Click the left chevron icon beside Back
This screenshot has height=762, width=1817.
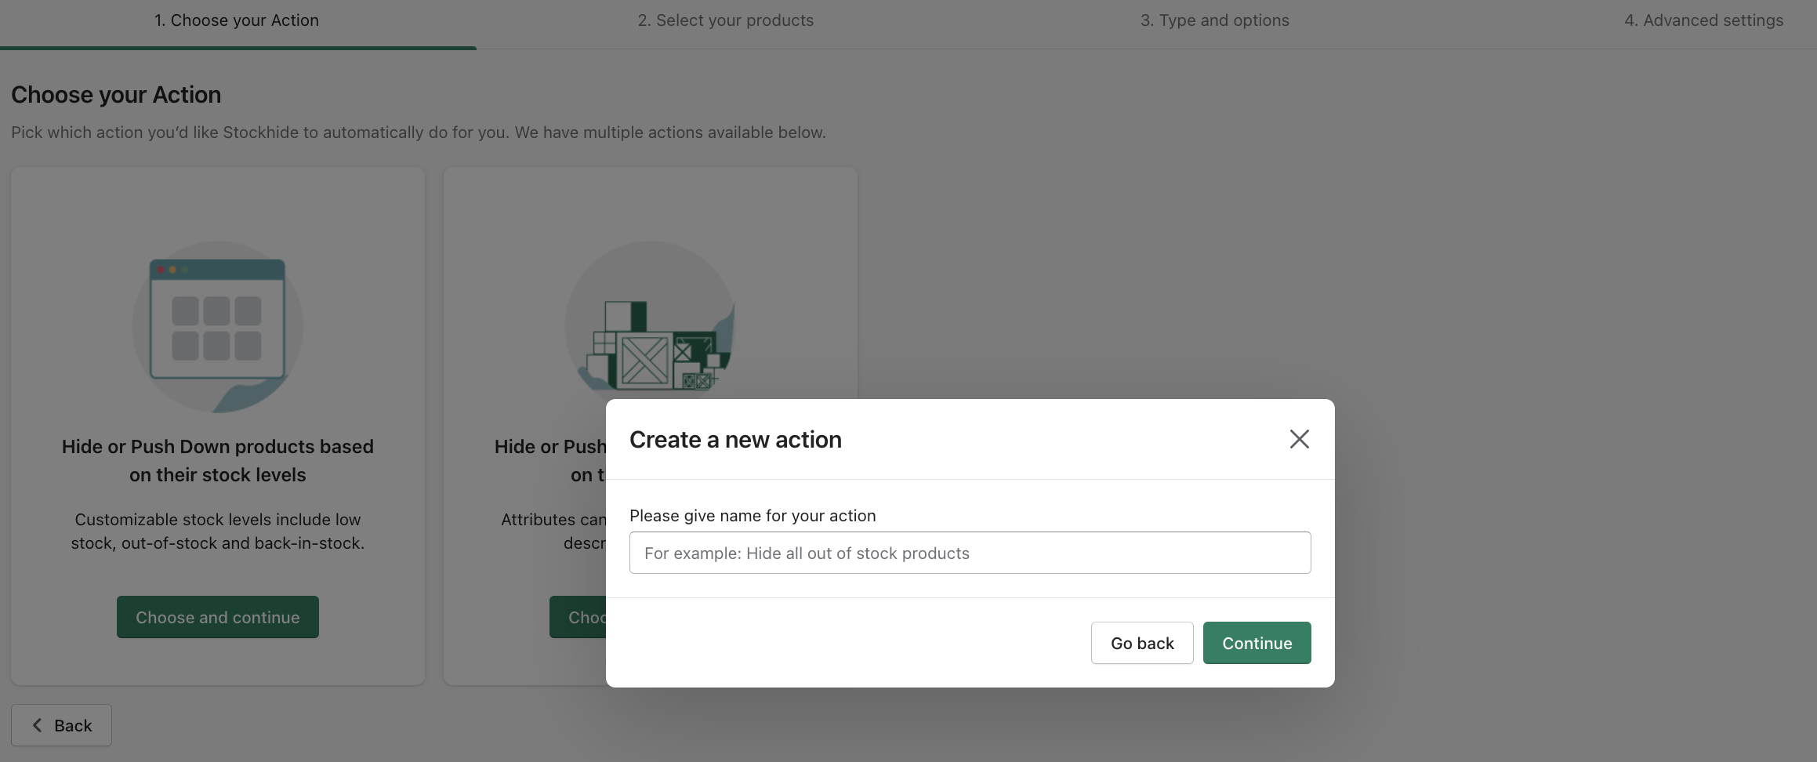pyautogui.click(x=37, y=725)
